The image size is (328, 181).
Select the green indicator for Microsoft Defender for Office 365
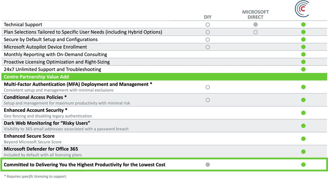click(x=303, y=152)
